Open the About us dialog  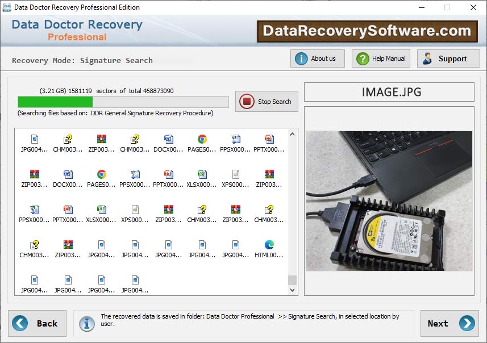click(317, 58)
